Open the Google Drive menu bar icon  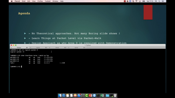[127, 1]
